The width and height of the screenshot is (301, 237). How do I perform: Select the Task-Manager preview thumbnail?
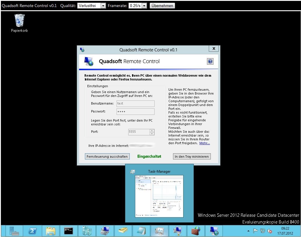pyautogui.click(x=159, y=196)
